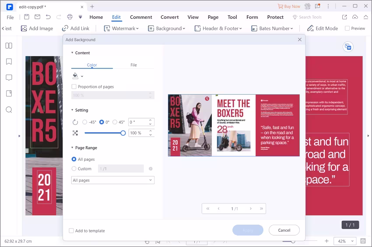This screenshot has width=372, height=247.
Task: Go to next page in preview navigator
Action: click(250, 208)
